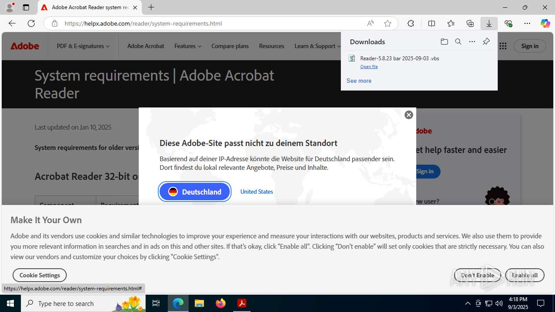Open File Explorer from taskbar
This screenshot has width=555, height=312.
(199, 303)
